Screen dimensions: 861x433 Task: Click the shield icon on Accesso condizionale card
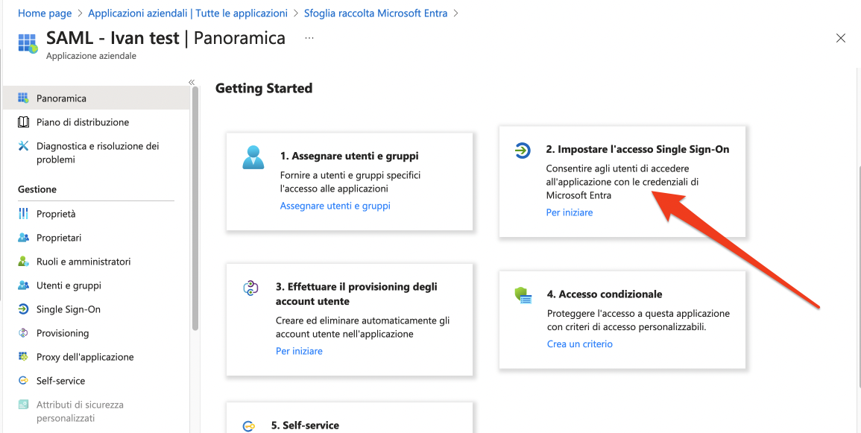click(523, 295)
